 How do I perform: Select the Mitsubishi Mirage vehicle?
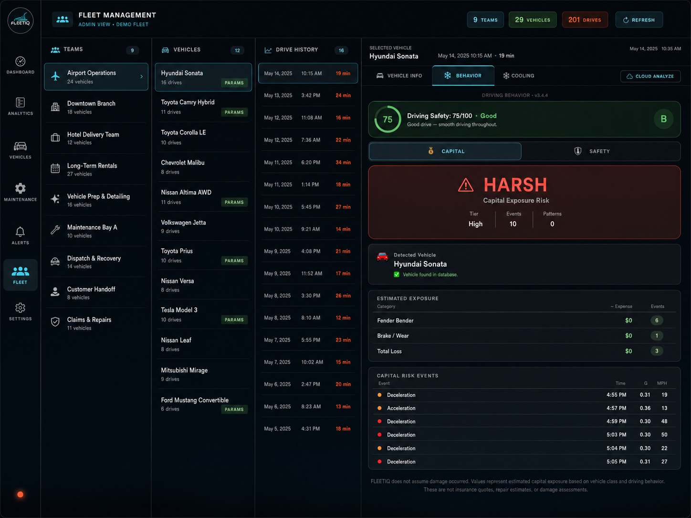click(203, 374)
